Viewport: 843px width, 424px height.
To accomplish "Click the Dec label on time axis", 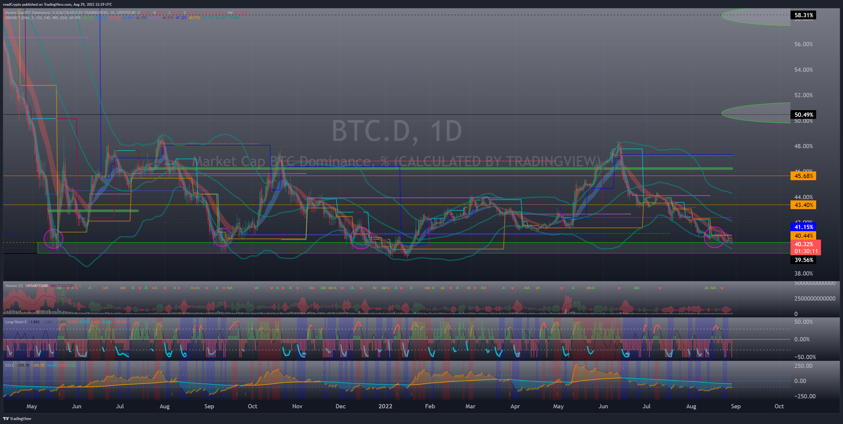I will [340, 406].
